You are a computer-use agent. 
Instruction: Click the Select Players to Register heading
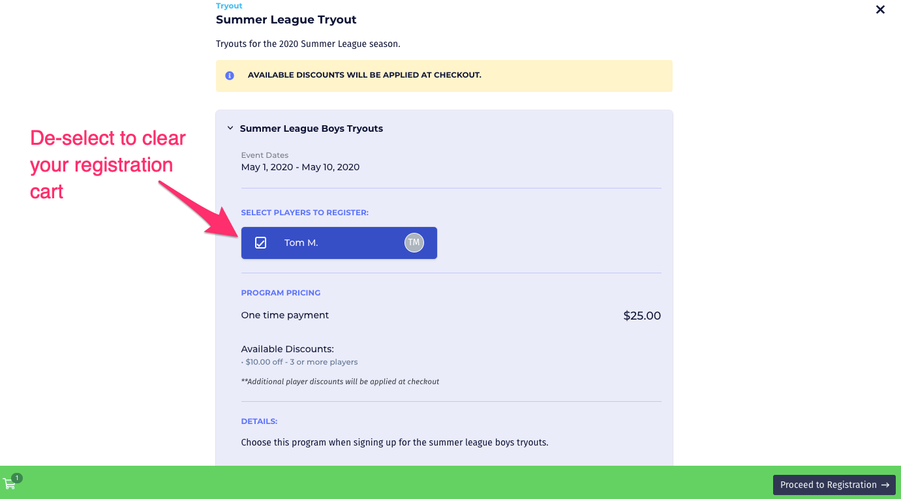(x=305, y=213)
